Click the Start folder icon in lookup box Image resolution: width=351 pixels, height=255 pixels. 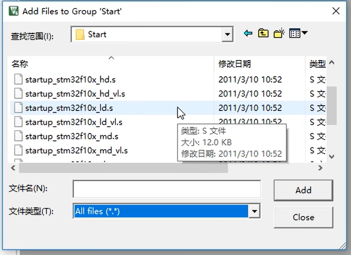[80, 35]
